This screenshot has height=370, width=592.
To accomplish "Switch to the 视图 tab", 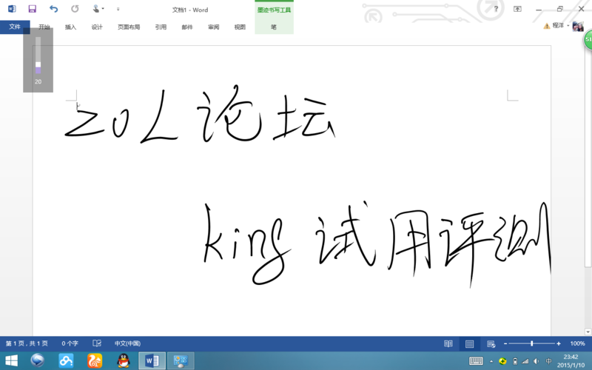I will (240, 27).
